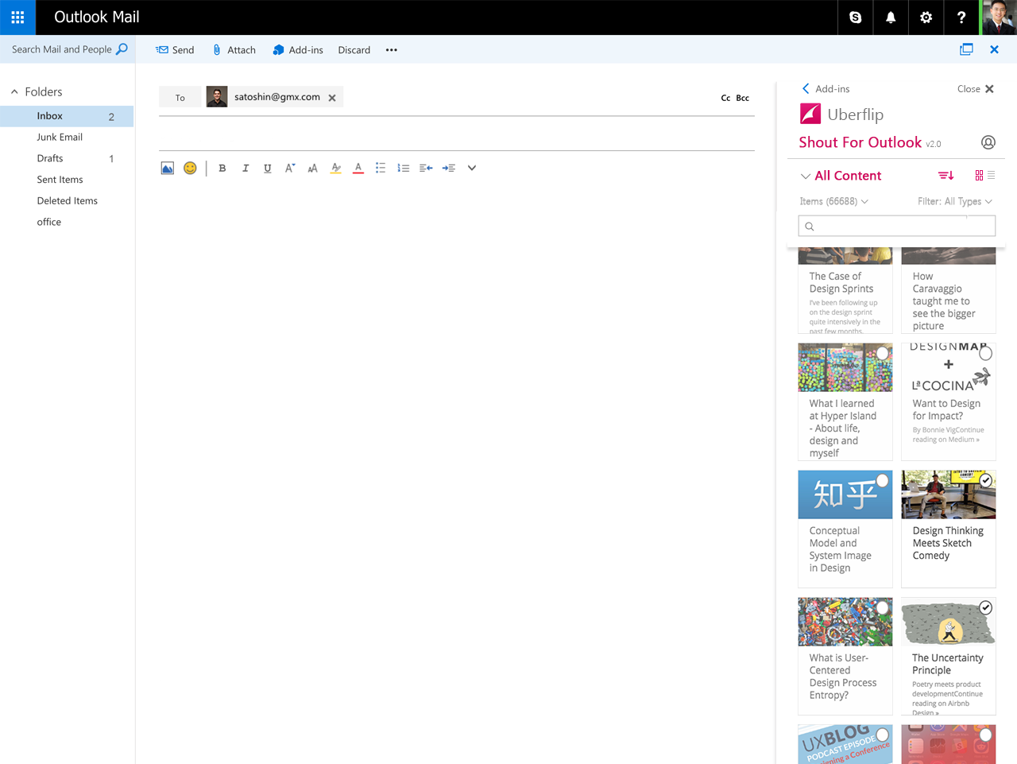
Task: Expand more formatting options chevron
Action: click(x=472, y=168)
